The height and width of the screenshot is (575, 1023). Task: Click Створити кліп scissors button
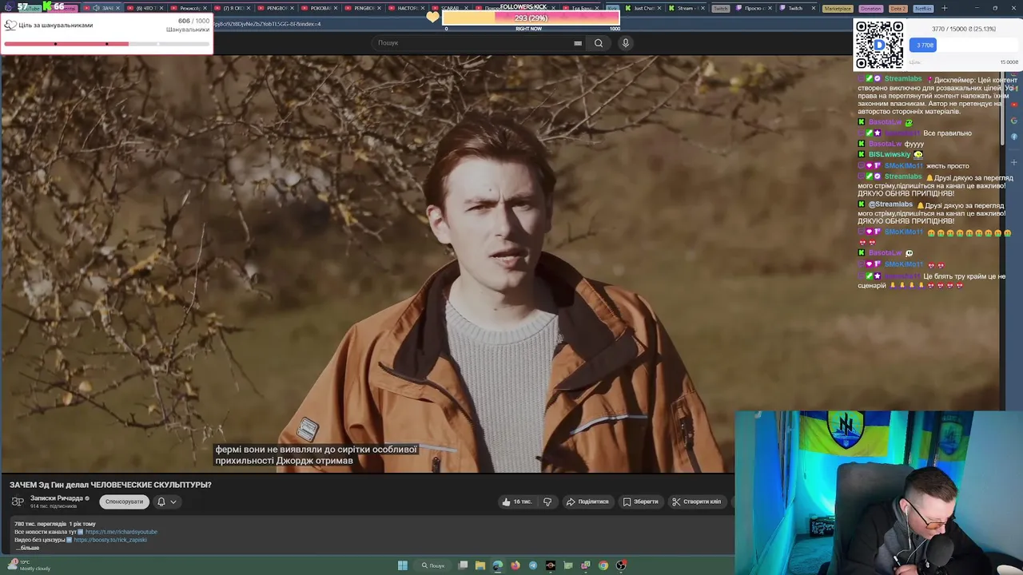(696, 502)
